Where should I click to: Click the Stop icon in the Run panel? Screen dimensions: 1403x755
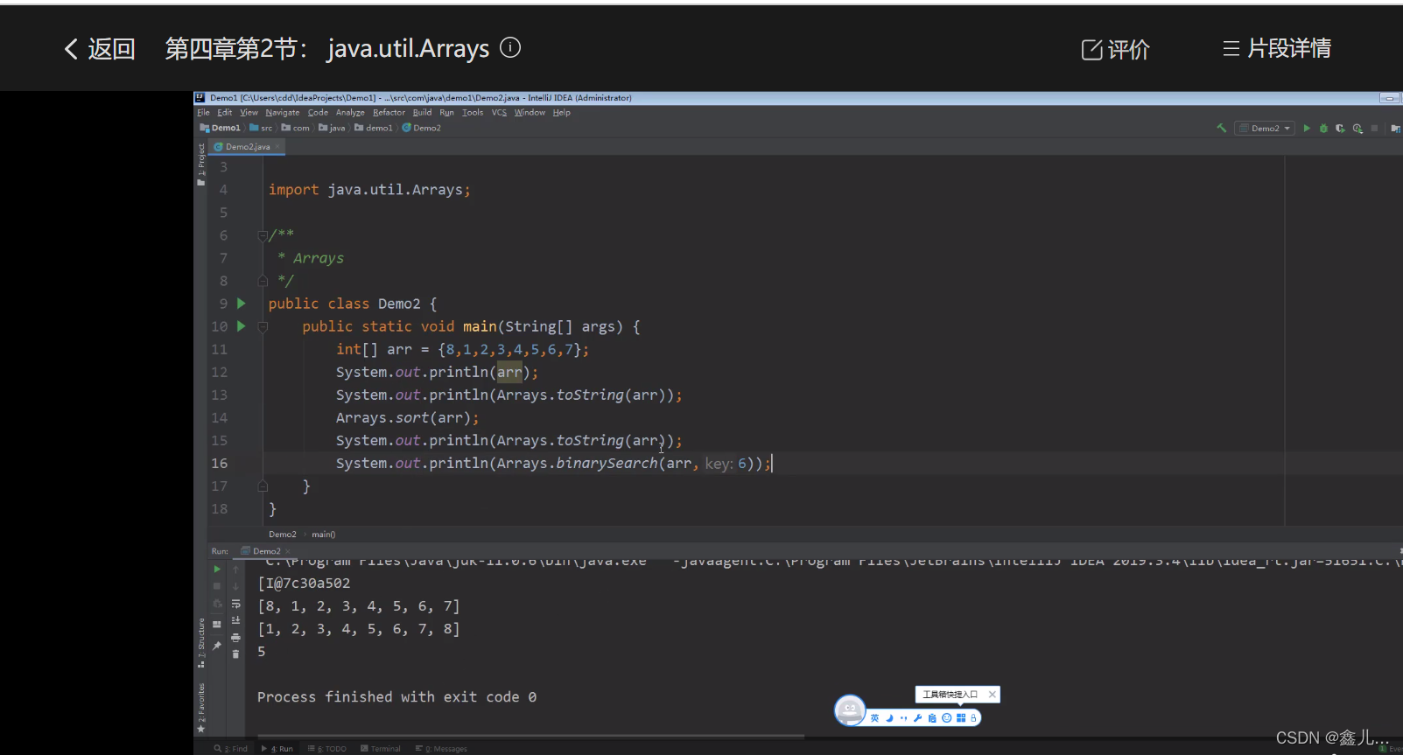pos(217,586)
